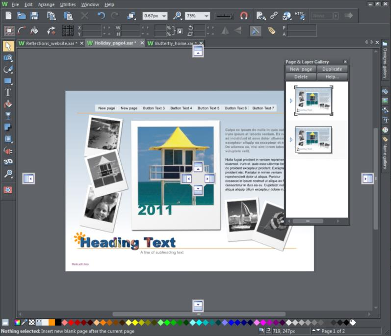Select the Shadow tool
Screen dimensions: 391x336
tap(8, 127)
